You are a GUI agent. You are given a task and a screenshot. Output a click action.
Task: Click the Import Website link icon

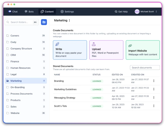click(x=130, y=46)
